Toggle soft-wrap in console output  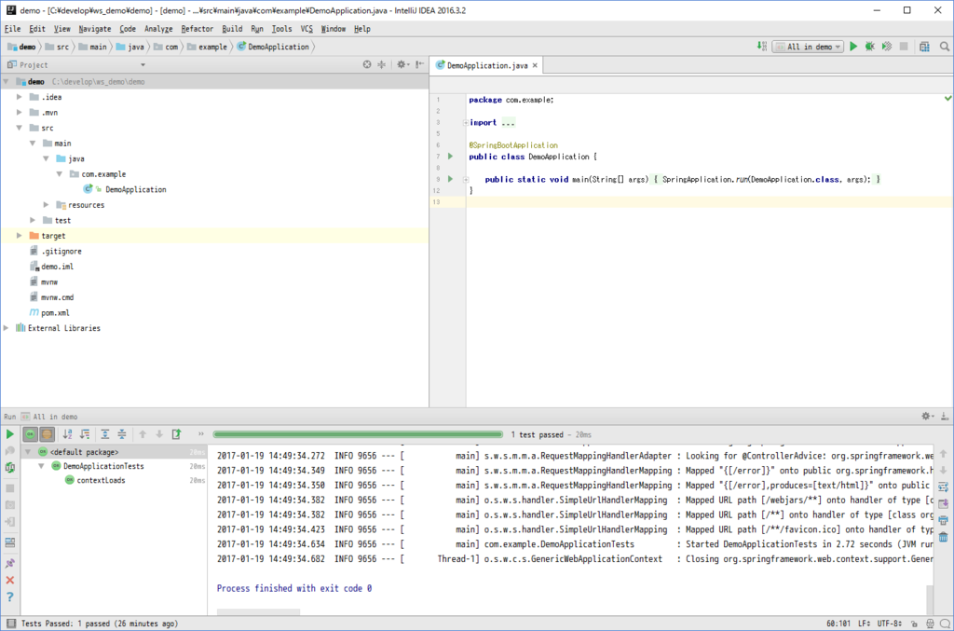point(943,487)
